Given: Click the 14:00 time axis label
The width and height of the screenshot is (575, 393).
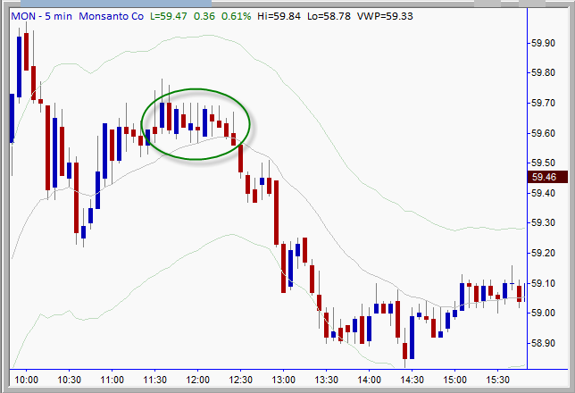Looking at the screenshot, I should pyautogui.click(x=369, y=380).
